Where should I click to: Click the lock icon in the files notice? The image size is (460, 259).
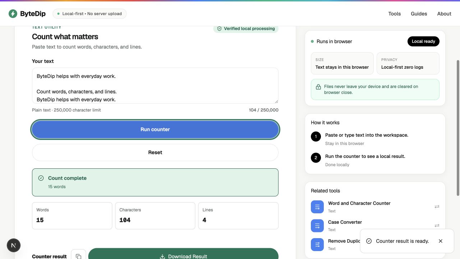coord(318,87)
